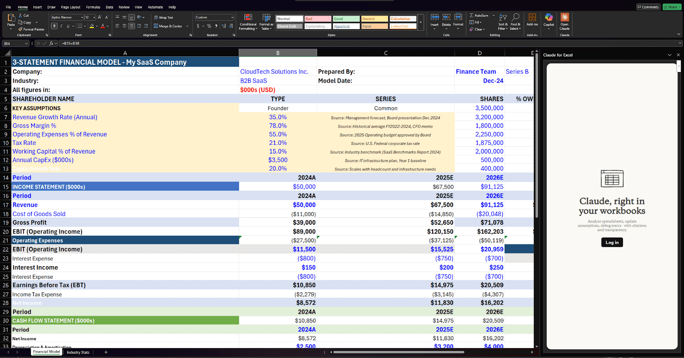Open Sort & Filter
Screen dimensions: 684x358
[503, 22]
